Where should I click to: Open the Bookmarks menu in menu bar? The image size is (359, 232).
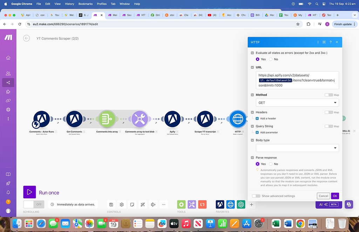[85, 4]
